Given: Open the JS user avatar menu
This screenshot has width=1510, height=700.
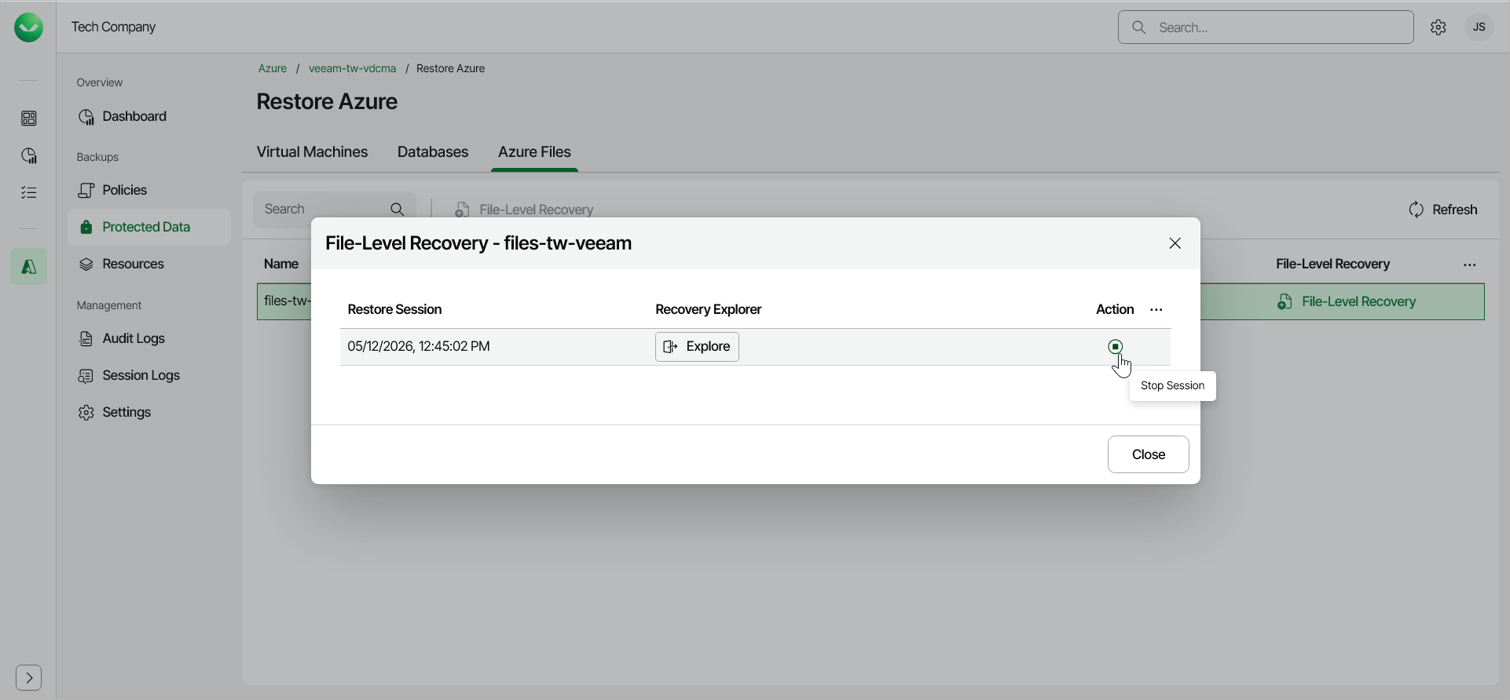Looking at the screenshot, I should (1479, 27).
